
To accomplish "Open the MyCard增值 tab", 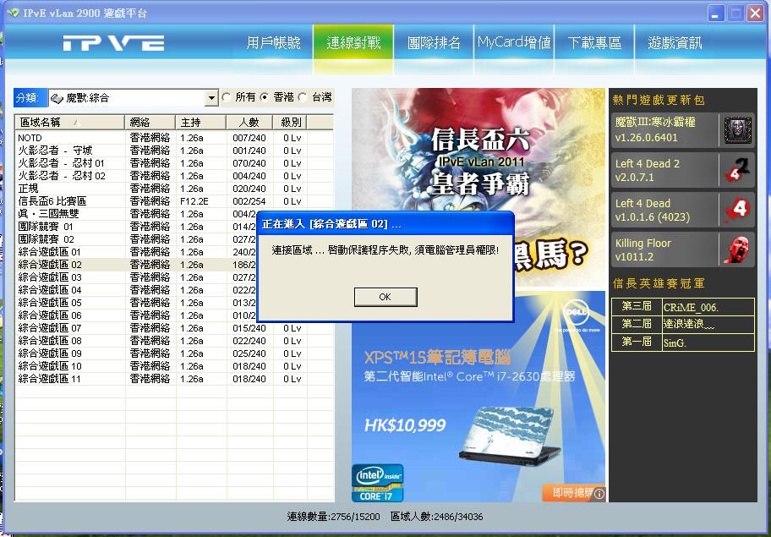I will coord(514,43).
